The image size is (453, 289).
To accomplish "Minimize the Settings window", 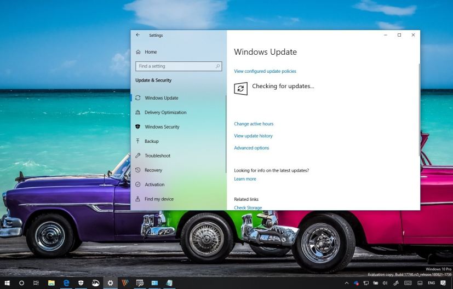I will [386, 35].
